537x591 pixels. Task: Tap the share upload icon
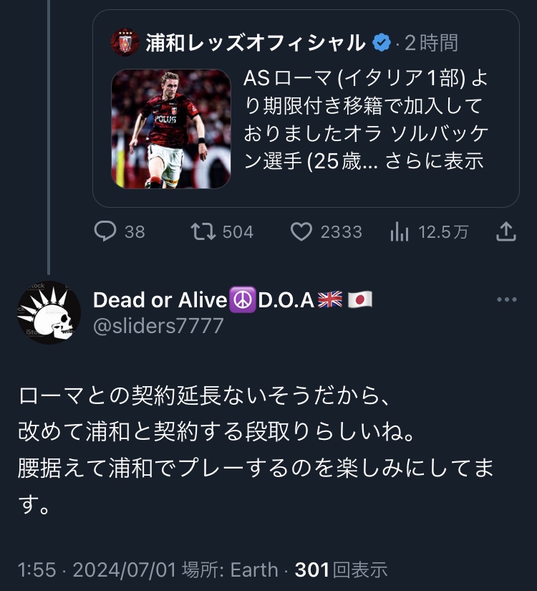click(x=505, y=231)
